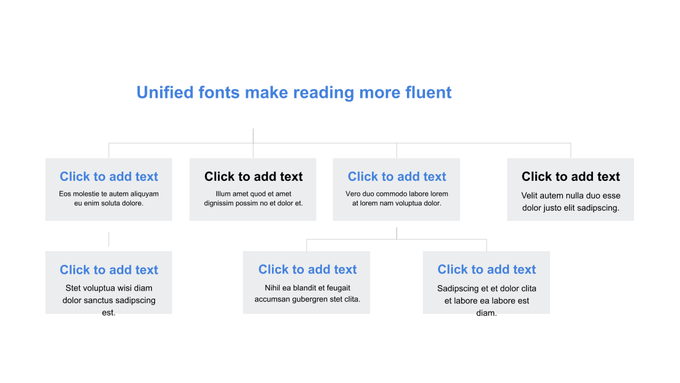Click the word 'Unified' in the slide title
Image resolution: width=680 pixels, height=383 pixels.
[165, 93]
